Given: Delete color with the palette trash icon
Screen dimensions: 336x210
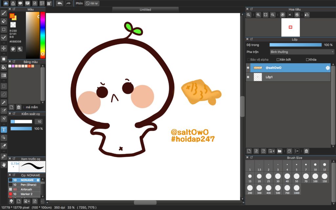Looking at the screenshot, I should click(x=19, y=107).
